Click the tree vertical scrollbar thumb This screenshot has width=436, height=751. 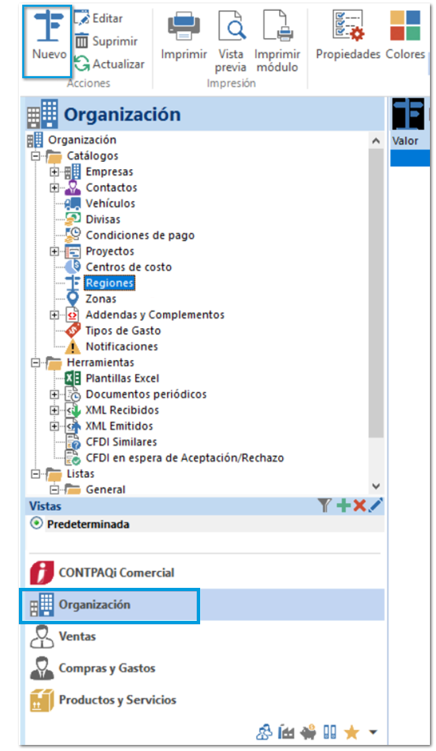[376, 293]
